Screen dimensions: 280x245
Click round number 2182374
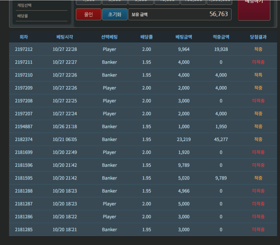tap(24, 139)
